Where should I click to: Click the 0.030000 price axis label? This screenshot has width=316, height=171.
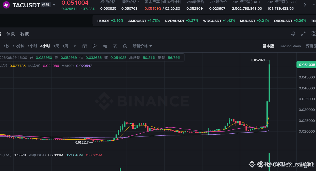point(307,110)
